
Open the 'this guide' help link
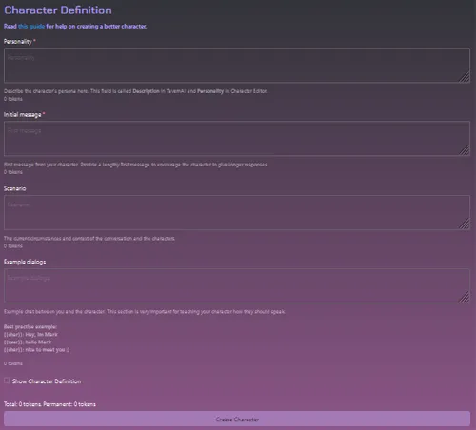point(31,27)
